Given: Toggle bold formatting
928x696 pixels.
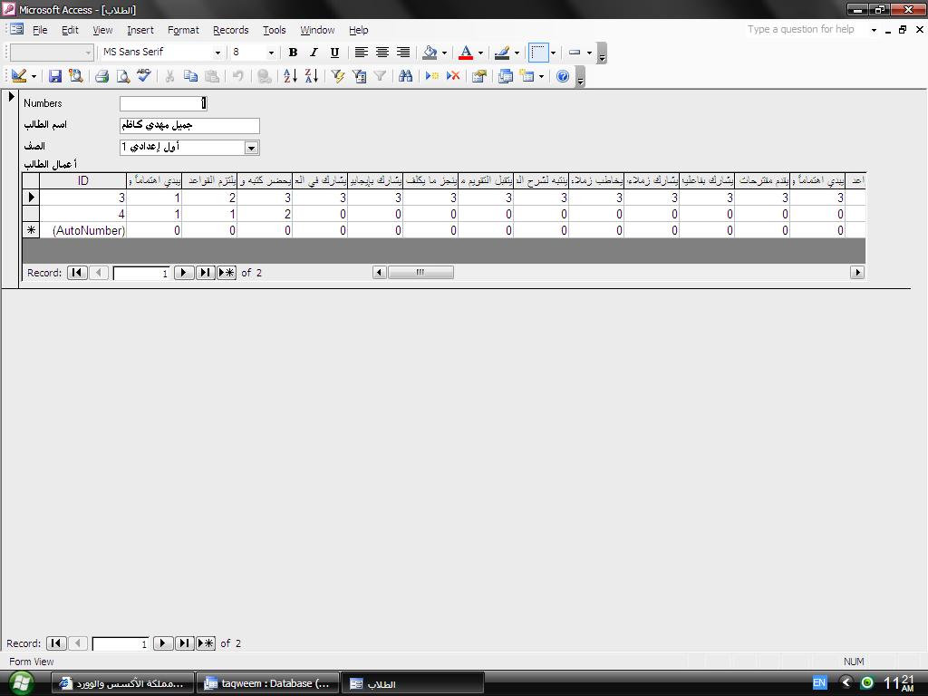Looking at the screenshot, I should click(293, 52).
